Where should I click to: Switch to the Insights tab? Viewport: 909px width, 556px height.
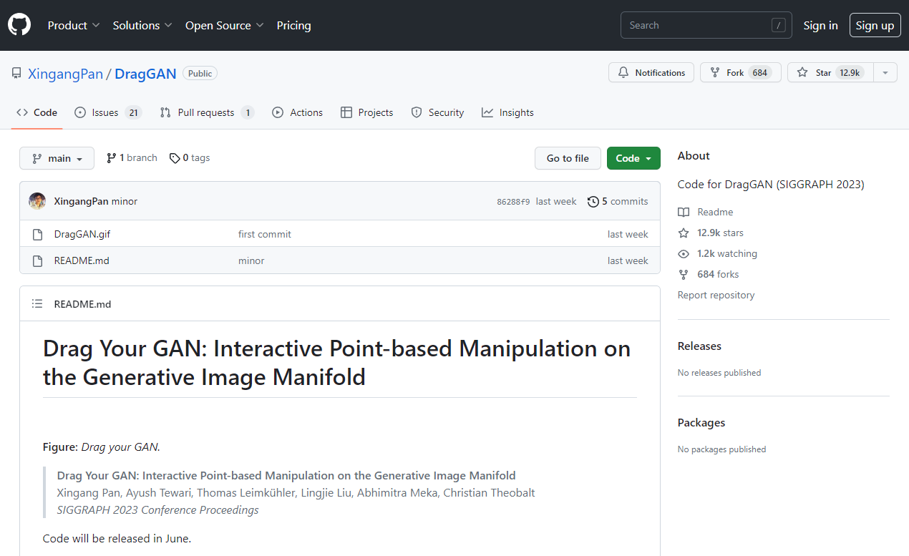click(508, 112)
